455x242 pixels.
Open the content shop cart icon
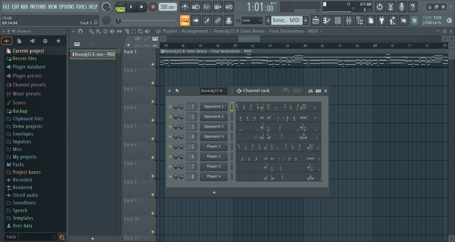[x=415, y=21]
